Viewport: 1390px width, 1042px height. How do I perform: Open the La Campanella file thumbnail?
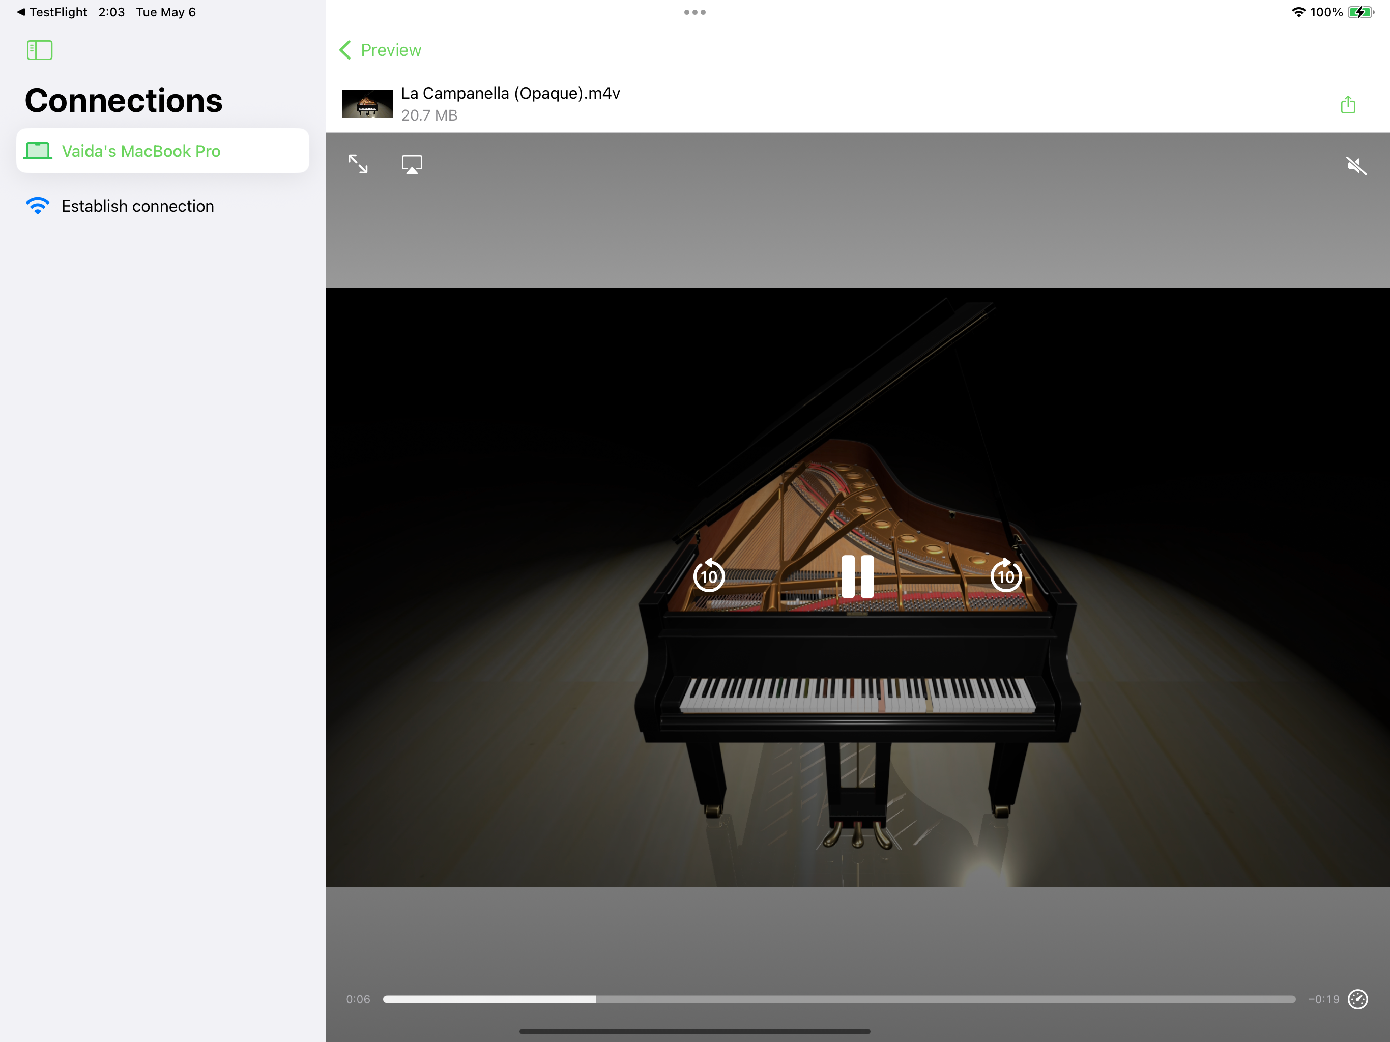click(x=367, y=104)
